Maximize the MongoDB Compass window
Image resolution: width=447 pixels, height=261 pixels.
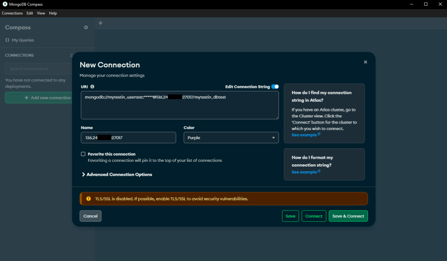point(426,4)
